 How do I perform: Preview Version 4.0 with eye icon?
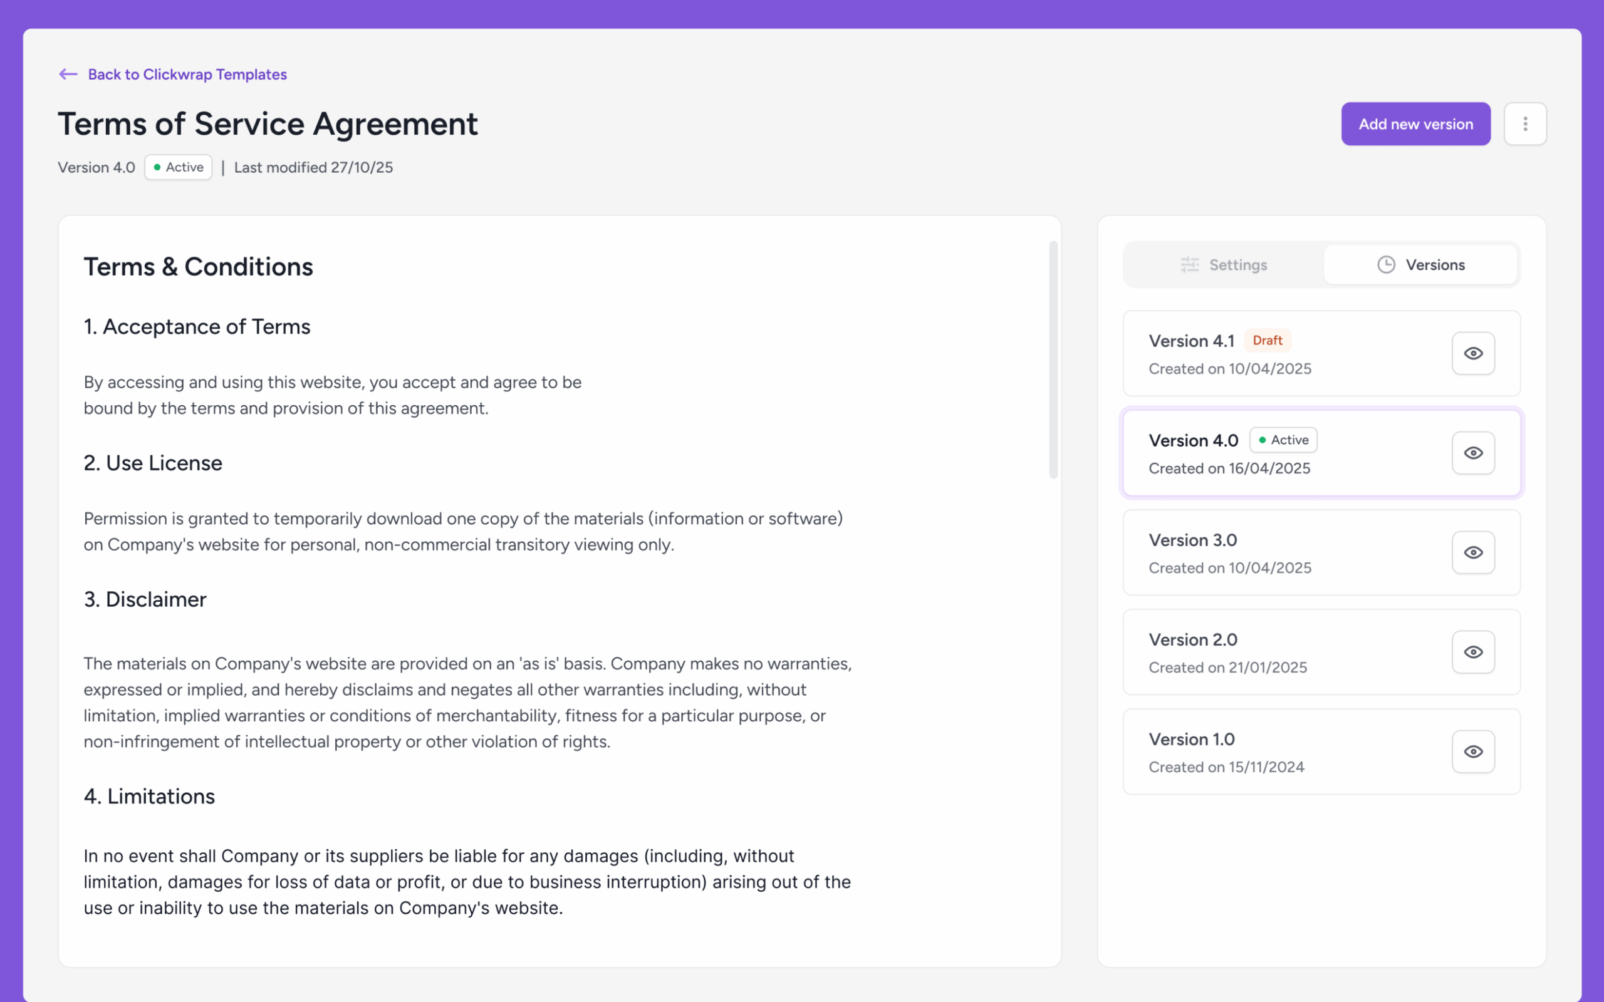pyautogui.click(x=1473, y=453)
